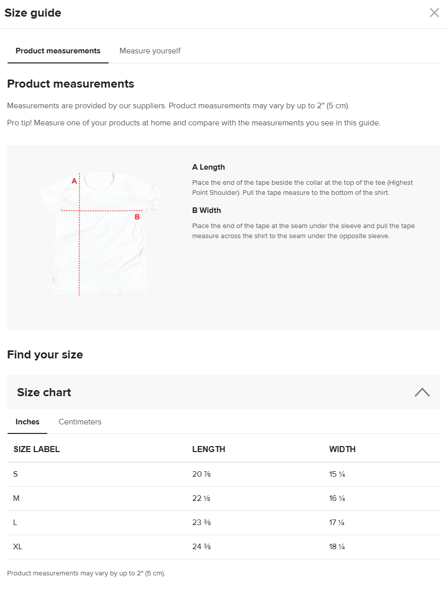Click the LENGTH column header
Viewport: 448px width, 590px height.
coord(208,449)
